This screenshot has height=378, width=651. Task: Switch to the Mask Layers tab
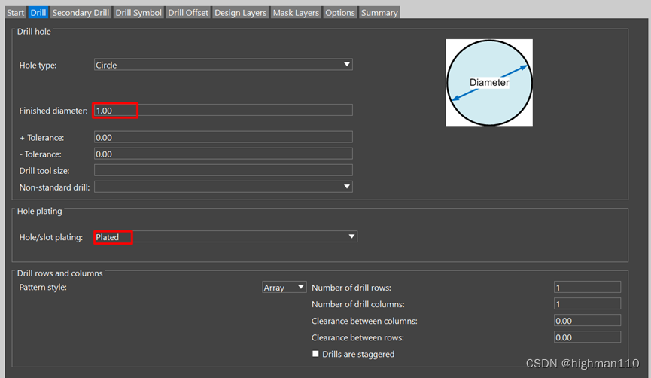click(296, 13)
